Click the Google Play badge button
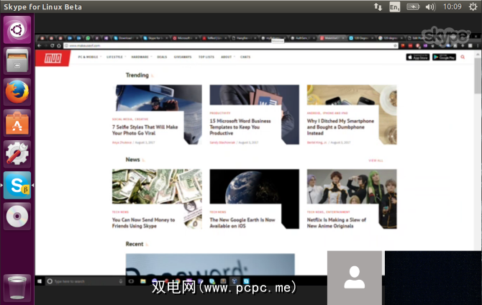482x305 pixels. point(445,57)
